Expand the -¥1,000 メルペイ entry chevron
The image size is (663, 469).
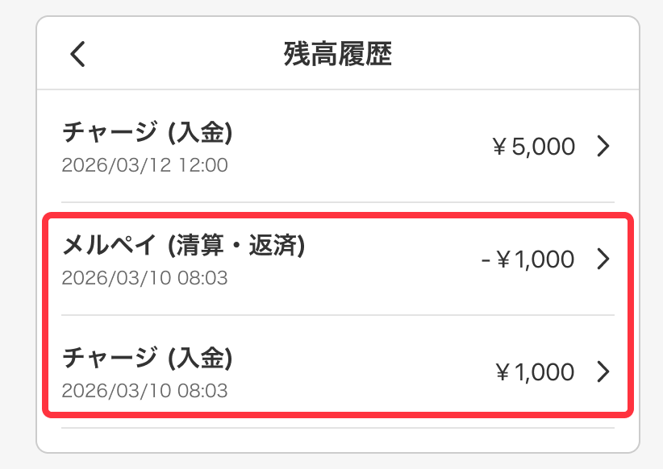[x=603, y=259]
